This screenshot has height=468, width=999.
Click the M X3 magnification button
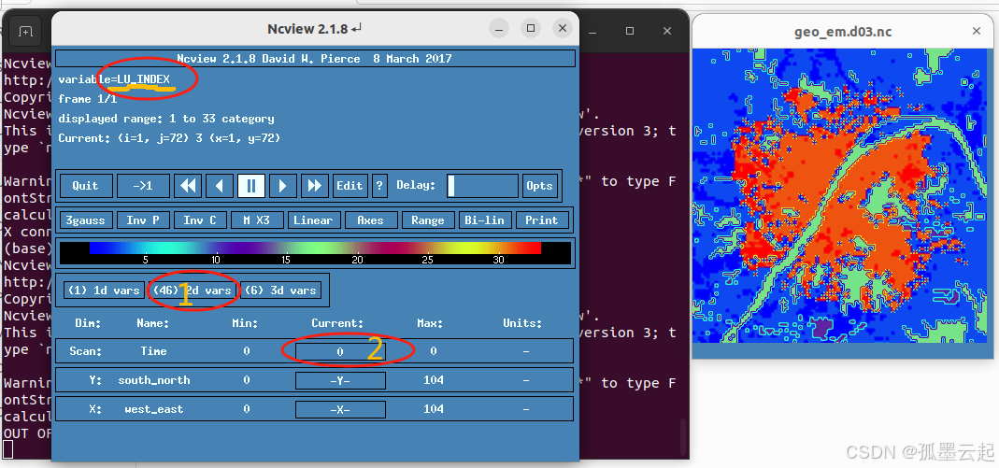coord(257,220)
